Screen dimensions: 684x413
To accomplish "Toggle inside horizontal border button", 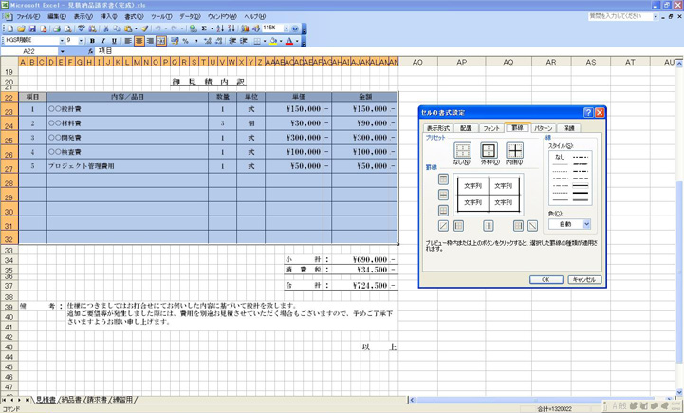I will [443, 195].
